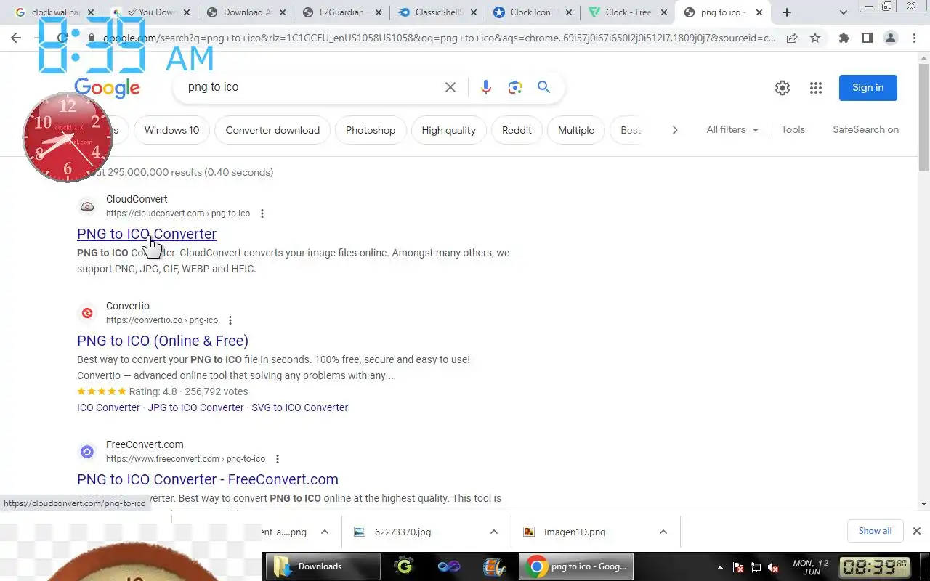Open the Chrome three-dot menu
Image resolution: width=930 pixels, height=581 pixels.
coord(914,38)
